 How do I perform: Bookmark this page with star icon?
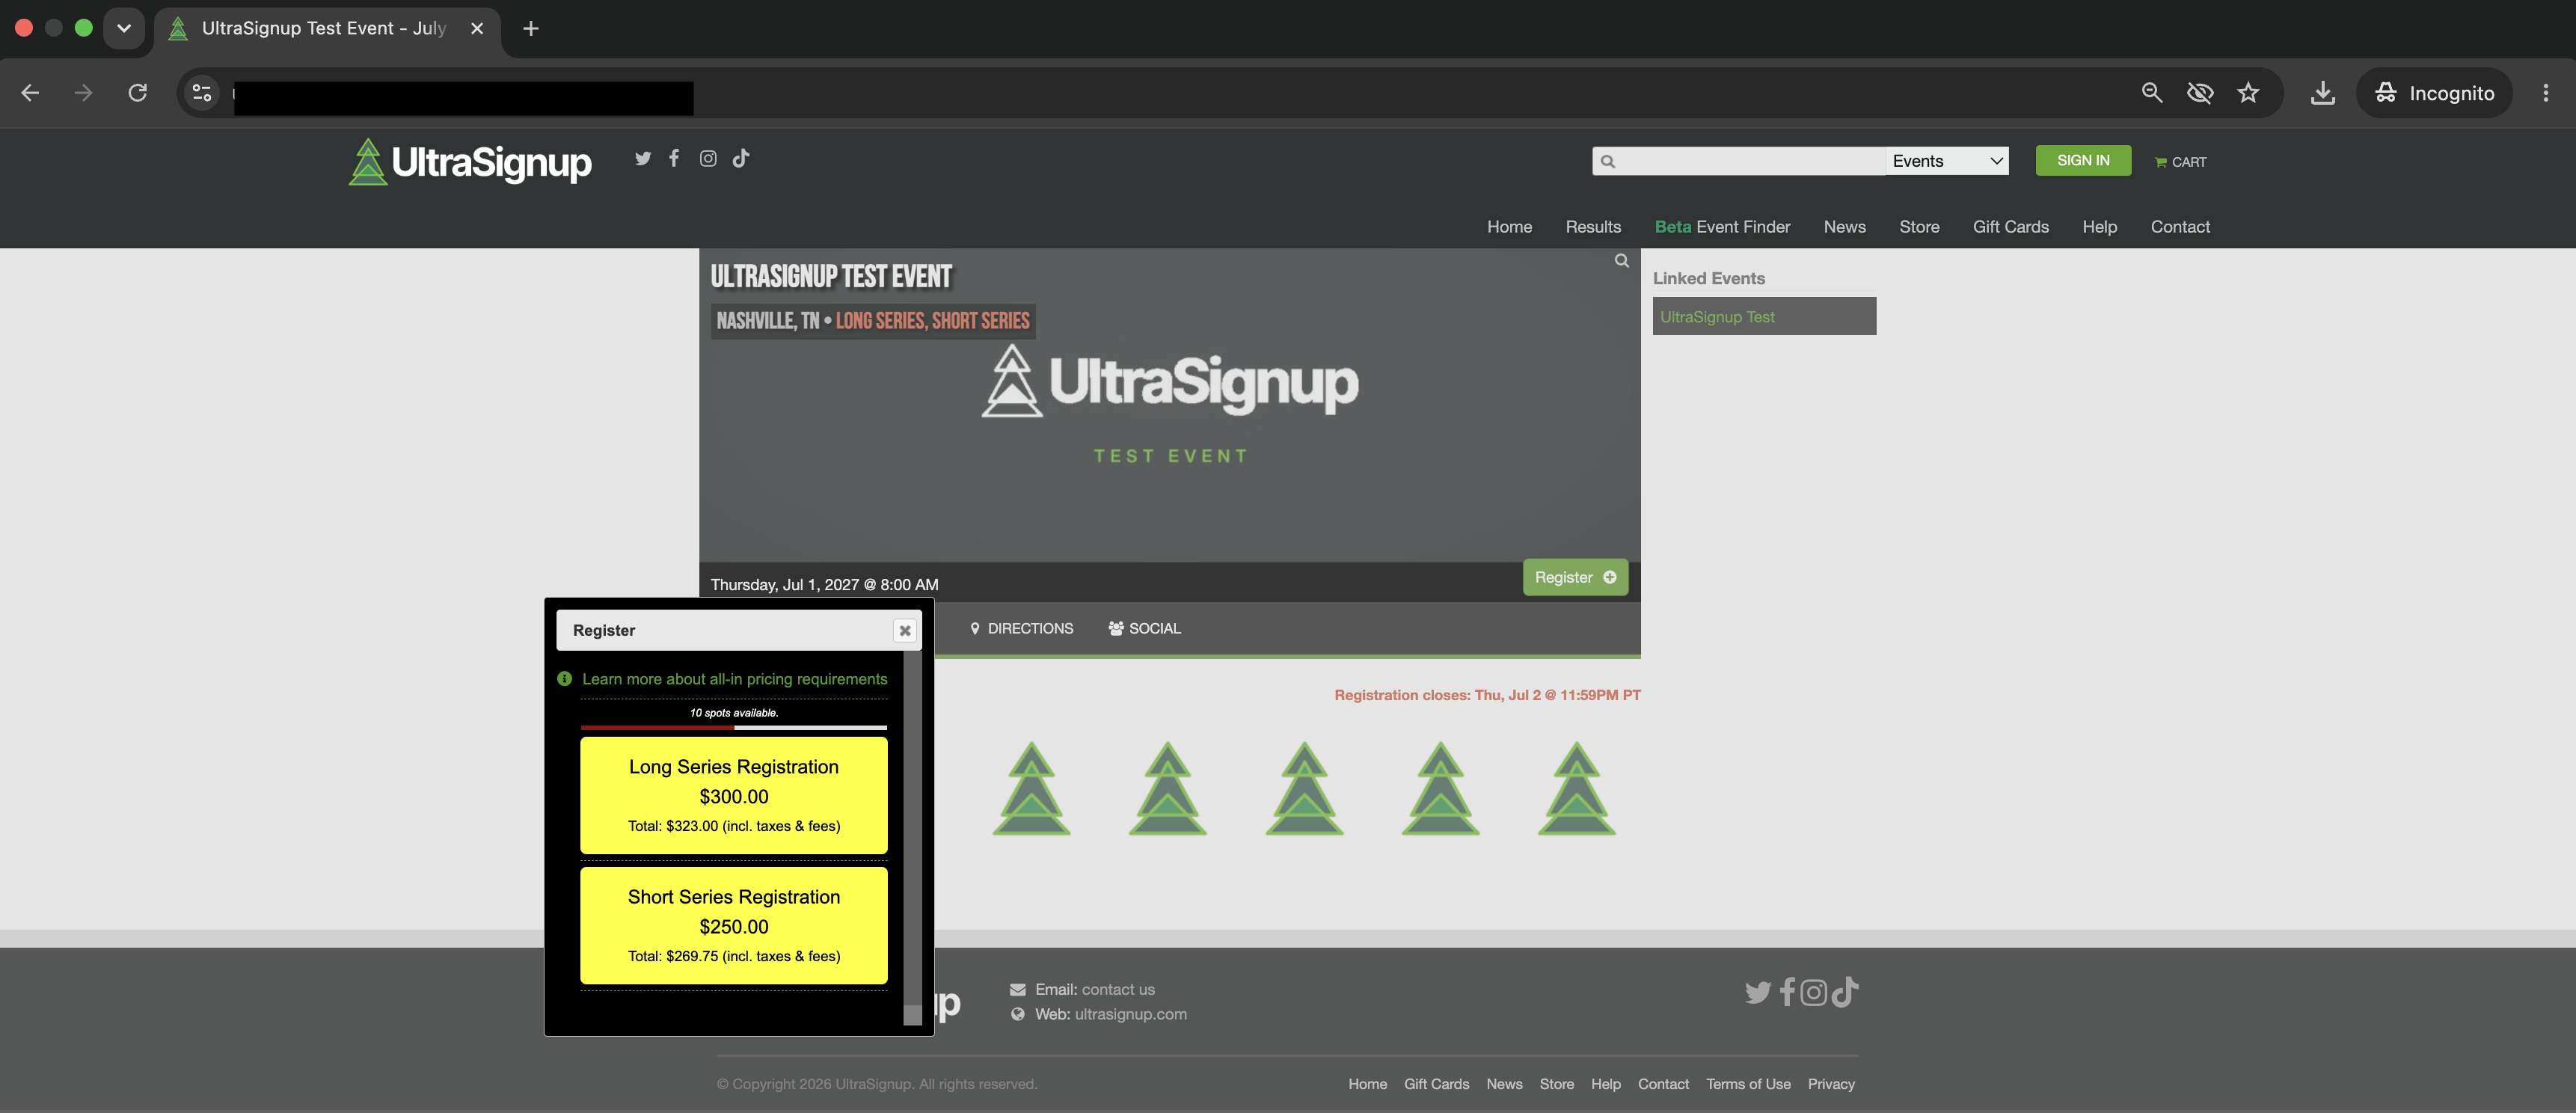click(x=2248, y=93)
